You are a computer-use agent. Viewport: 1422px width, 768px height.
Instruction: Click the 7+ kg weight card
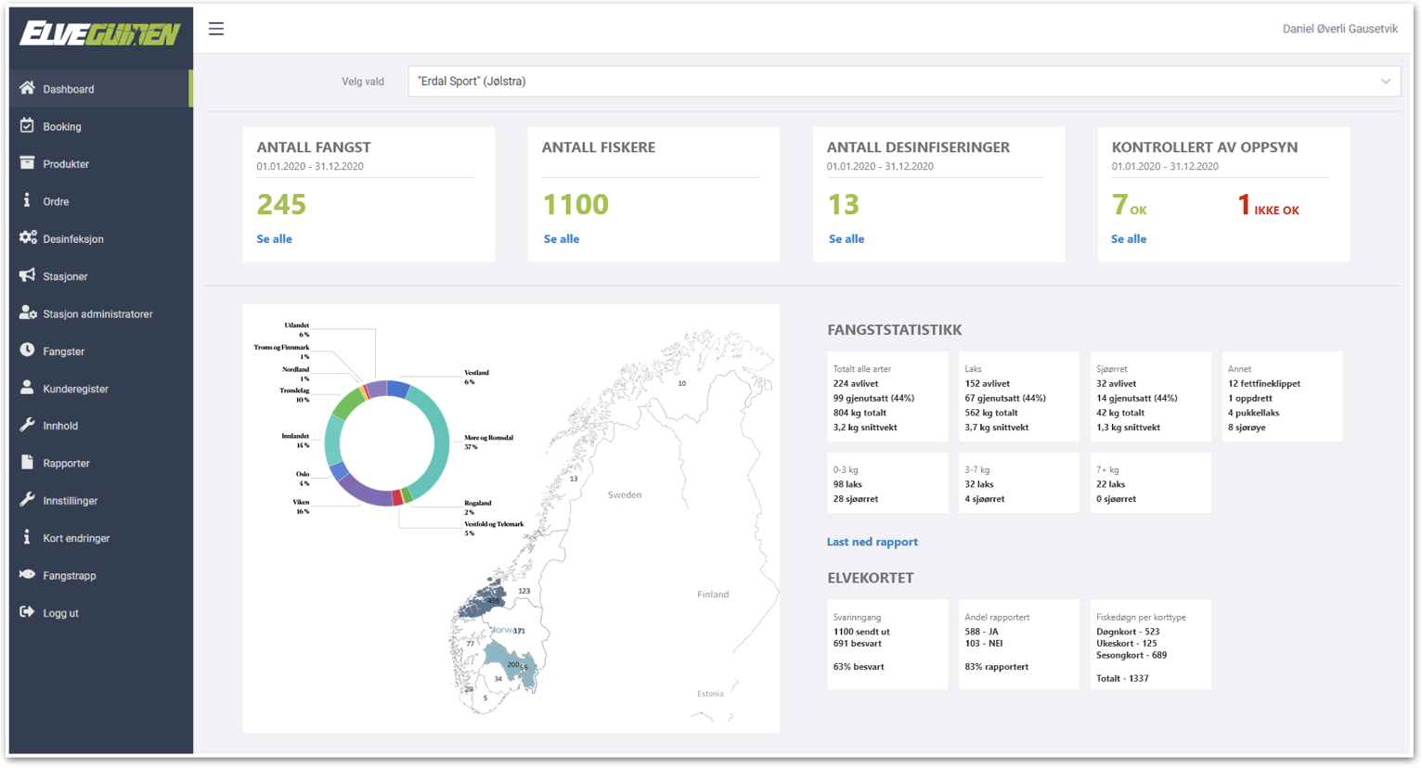click(1151, 482)
